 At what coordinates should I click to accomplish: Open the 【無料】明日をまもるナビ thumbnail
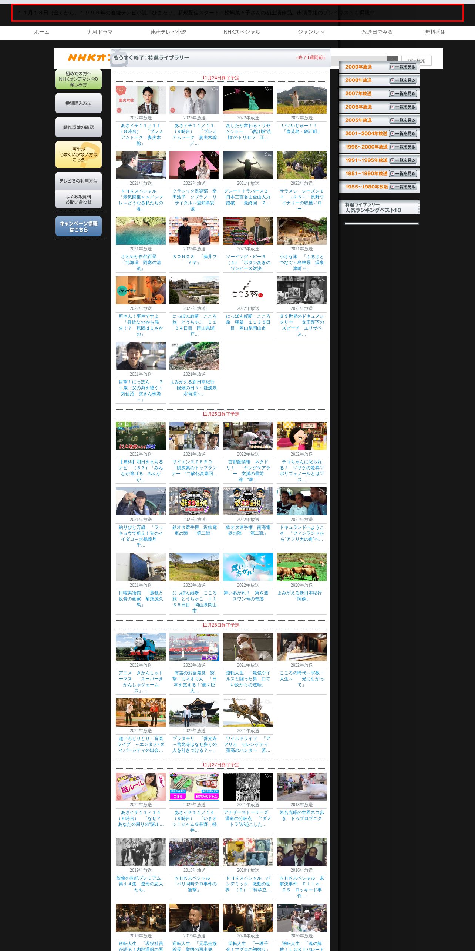pyautogui.click(x=141, y=436)
